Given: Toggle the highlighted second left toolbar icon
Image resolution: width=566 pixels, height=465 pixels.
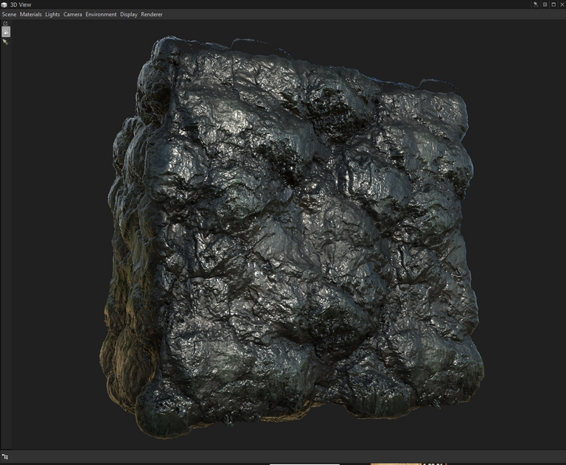Looking at the screenshot, I should (5, 32).
